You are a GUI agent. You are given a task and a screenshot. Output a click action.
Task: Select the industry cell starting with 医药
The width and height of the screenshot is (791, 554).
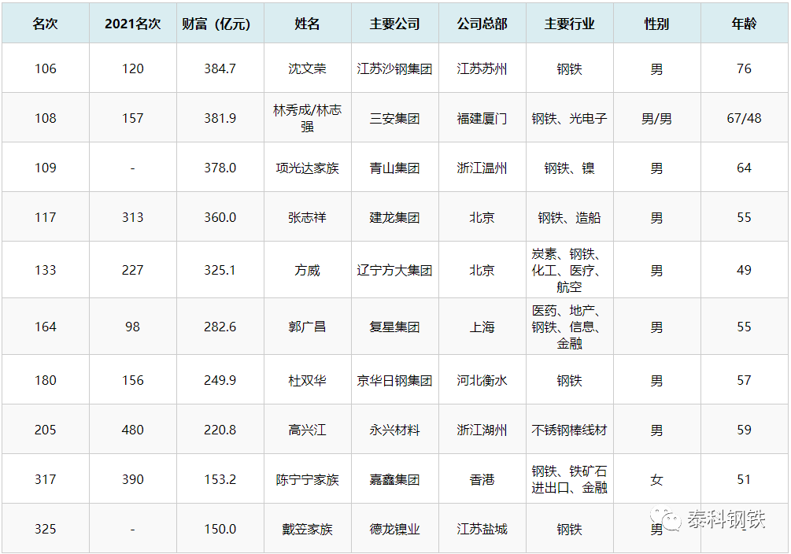(569, 327)
